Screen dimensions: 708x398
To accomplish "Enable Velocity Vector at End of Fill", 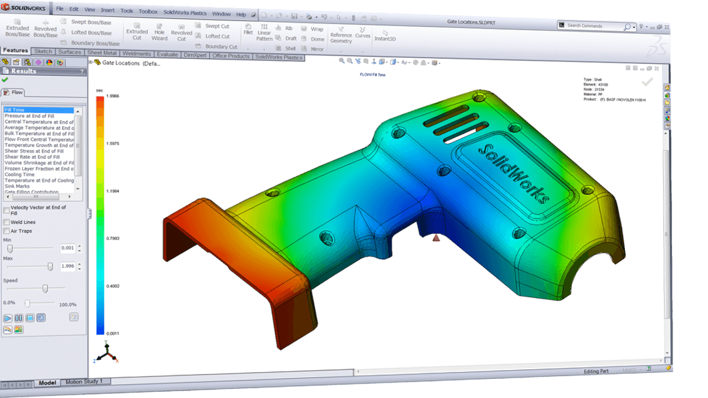I will (6, 209).
